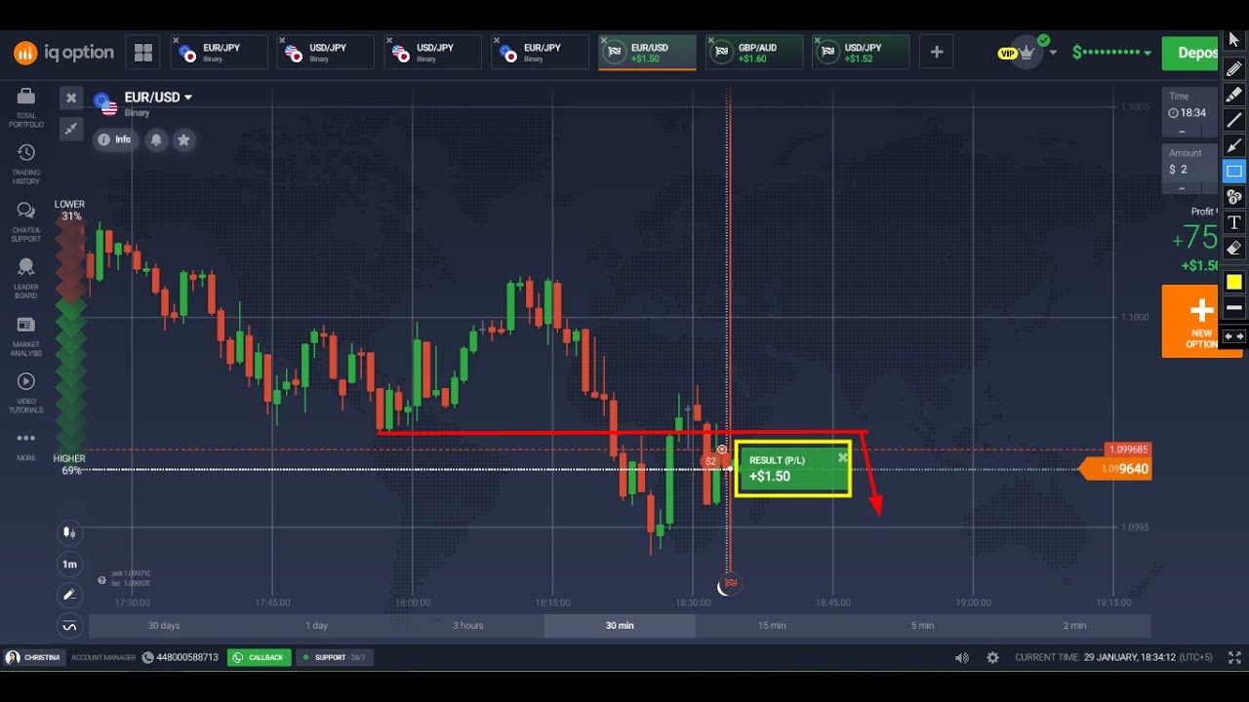Viewport: 1249px width, 702px height.
Task: Click the 1.099640 current price tag
Action: pyautogui.click(x=1114, y=469)
